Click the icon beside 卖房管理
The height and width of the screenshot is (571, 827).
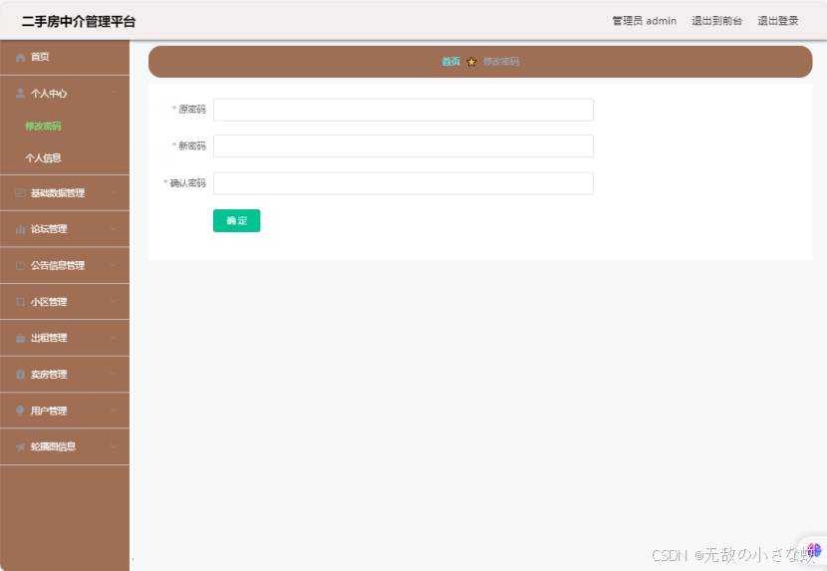coord(20,374)
